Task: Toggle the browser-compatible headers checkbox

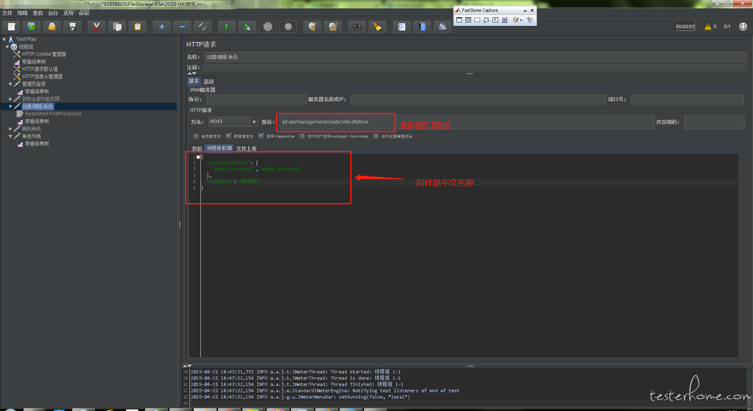Action: [x=376, y=136]
